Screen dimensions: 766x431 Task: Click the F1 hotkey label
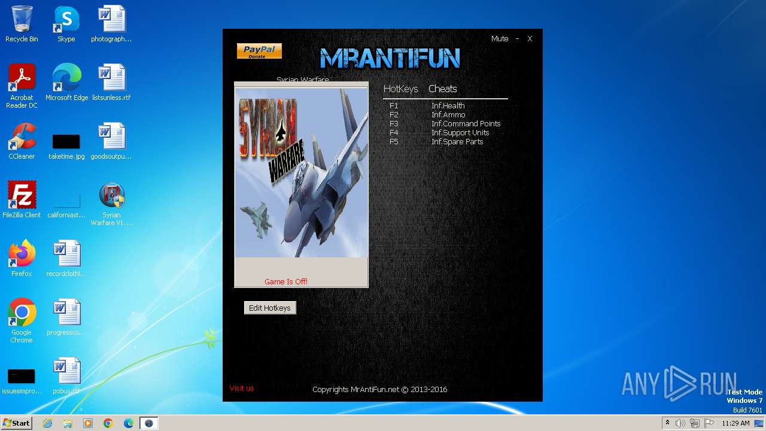[394, 105]
